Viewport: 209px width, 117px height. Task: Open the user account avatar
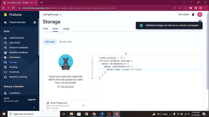click(200, 15)
